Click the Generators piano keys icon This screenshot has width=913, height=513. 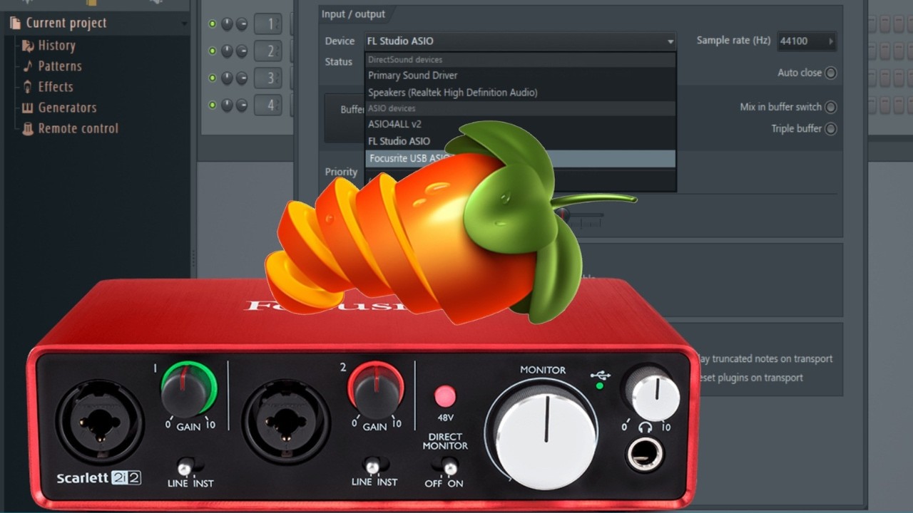point(28,108)
